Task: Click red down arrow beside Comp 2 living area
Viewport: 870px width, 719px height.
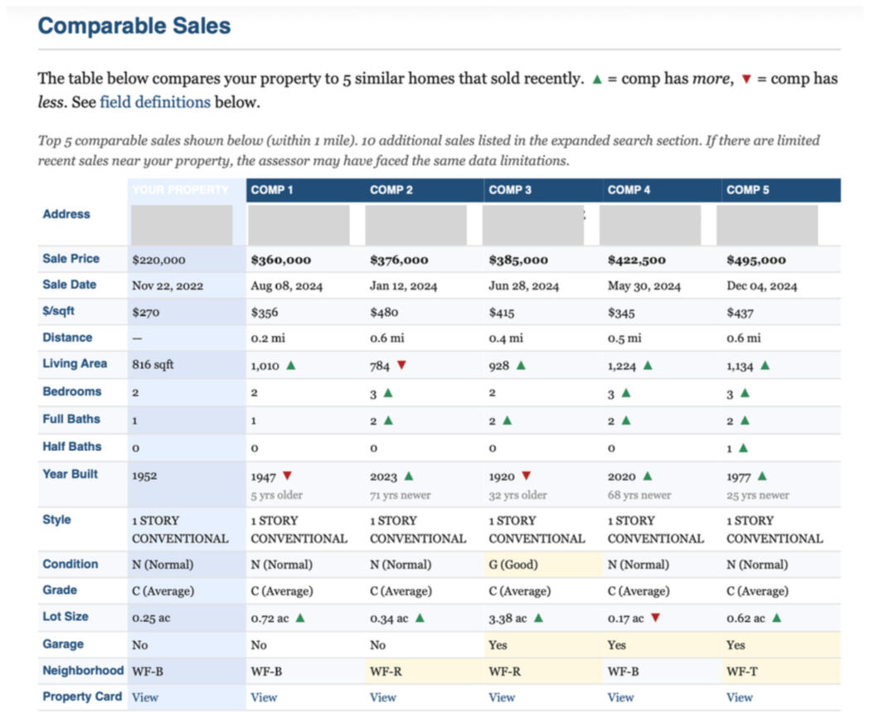Action: click(401, 365)
